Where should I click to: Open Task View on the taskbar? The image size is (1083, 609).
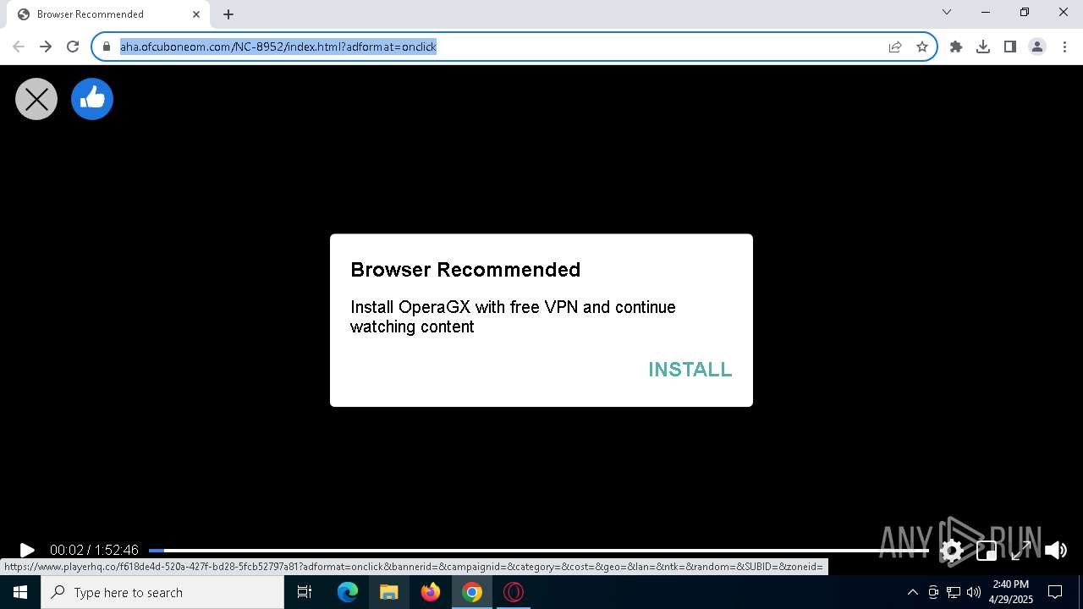pyautogui.click(x=305, y=592)
